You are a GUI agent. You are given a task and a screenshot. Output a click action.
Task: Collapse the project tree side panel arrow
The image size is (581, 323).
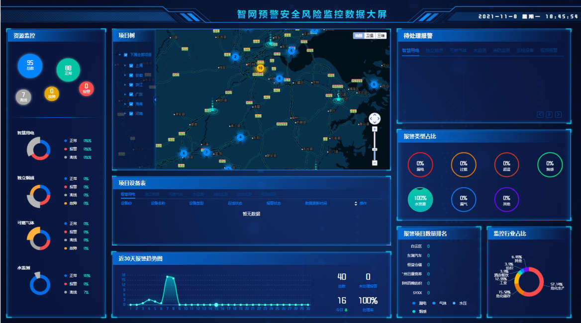pyautogui.click(x=155, y=99)
